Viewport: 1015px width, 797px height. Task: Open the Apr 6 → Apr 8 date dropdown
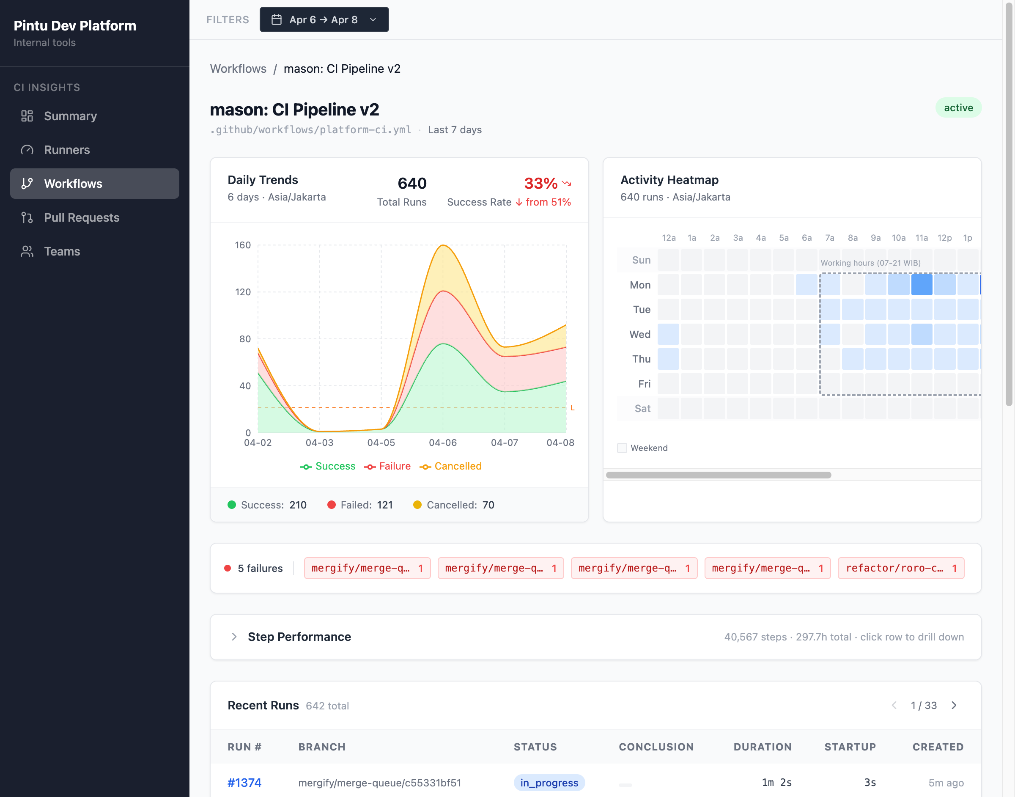[x=324, y=19]
